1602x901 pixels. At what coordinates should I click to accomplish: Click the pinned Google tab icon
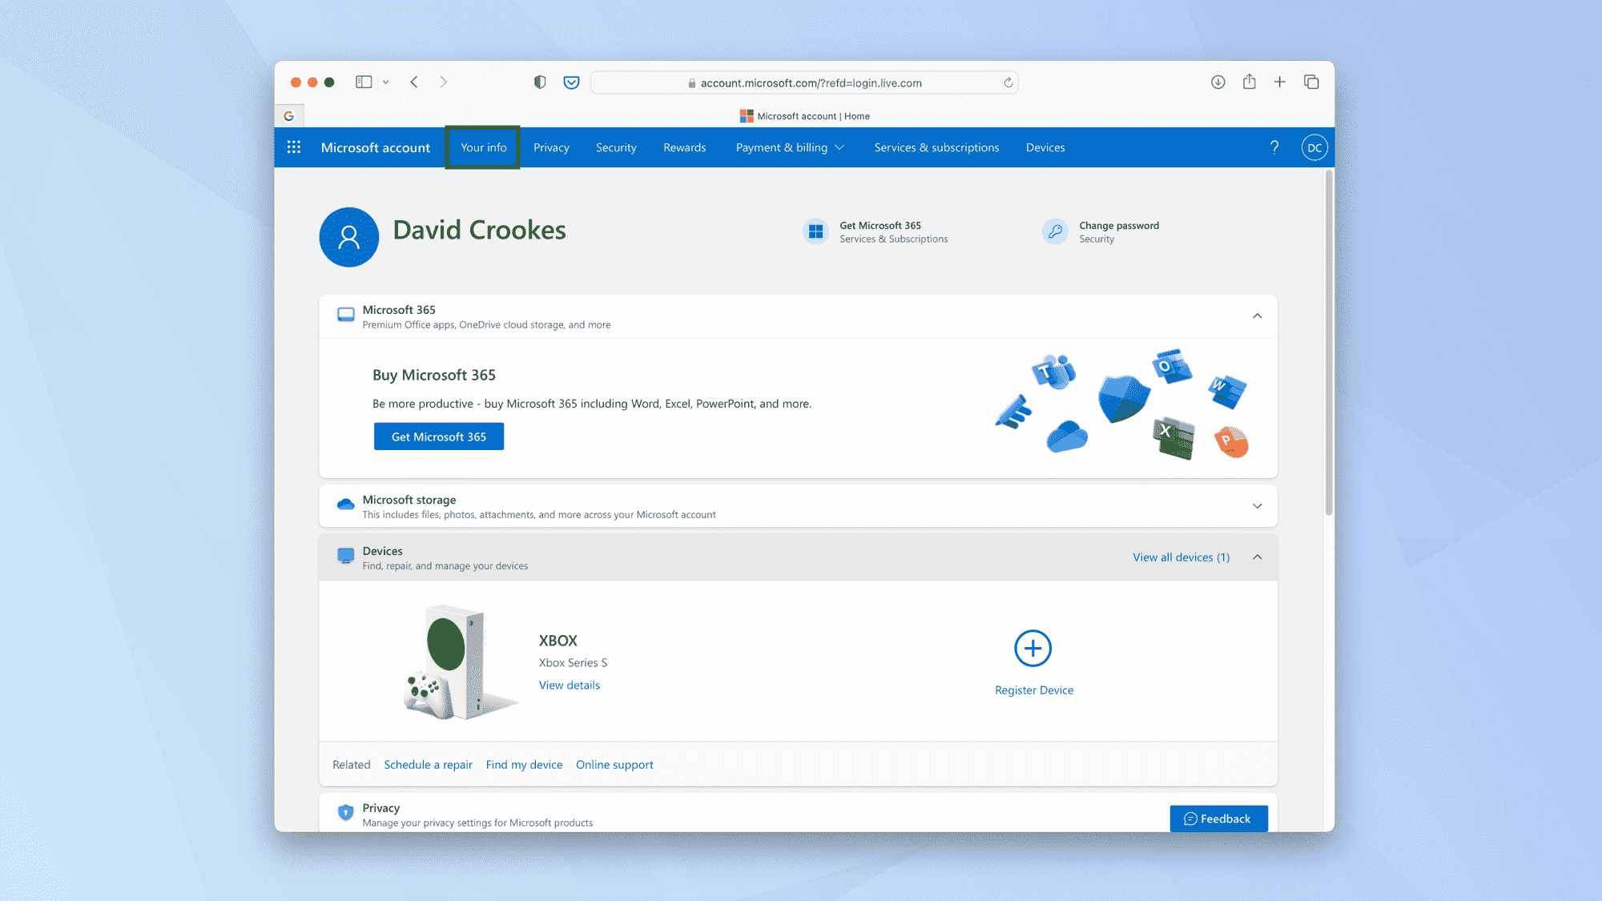coord(289,116)
